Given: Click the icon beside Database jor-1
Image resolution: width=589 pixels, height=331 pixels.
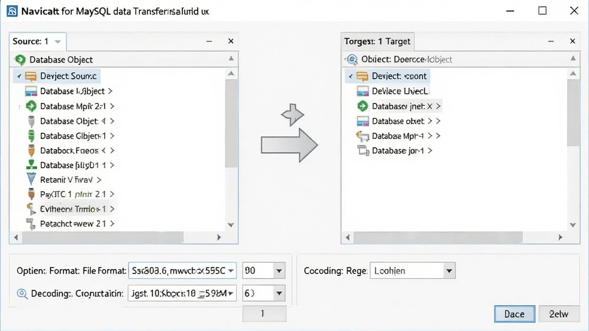Looking at the screenshot, I should [x=364, y=151].
